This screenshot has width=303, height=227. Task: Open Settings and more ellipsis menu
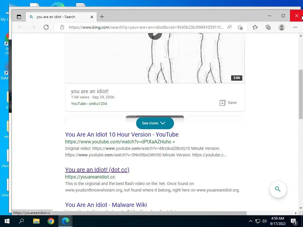click(x=295, y=27)
